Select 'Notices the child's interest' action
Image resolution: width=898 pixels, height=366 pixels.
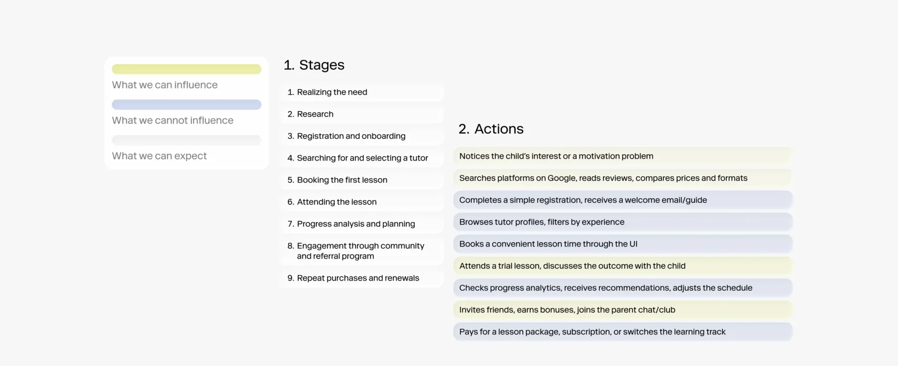tap(556, 156)
